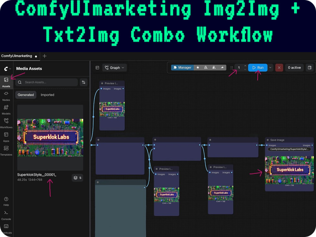This screenshot has width=316, height=237.
Task: Switch to the Imported tab
Action: click(47, 95)
